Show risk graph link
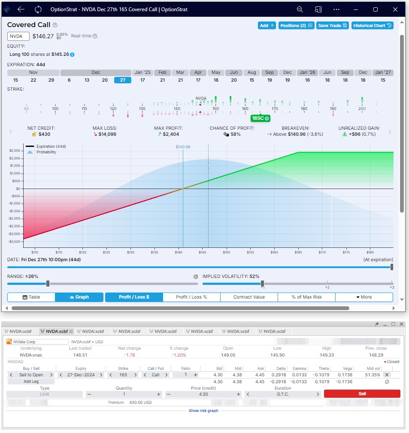The width and height of the screenshot is (409, 433). coord(203,411)
